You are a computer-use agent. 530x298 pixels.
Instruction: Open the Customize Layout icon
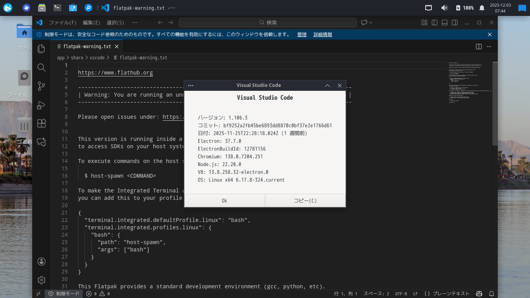(x=424, y=23)
